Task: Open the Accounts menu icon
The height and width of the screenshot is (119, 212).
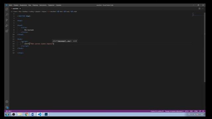Action: point(7,101)
